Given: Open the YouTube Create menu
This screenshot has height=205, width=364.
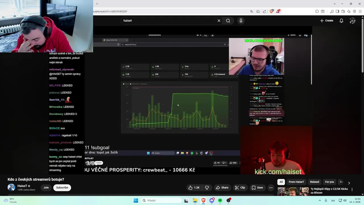Looking at the screenshot, I should click(326, 20).
